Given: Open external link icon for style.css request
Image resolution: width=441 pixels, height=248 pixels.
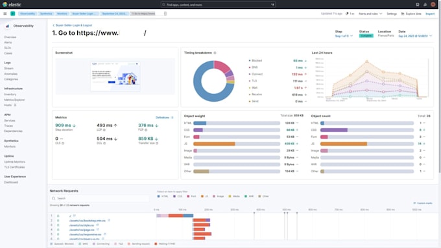Looking at the screenshot, I should 97,225.
